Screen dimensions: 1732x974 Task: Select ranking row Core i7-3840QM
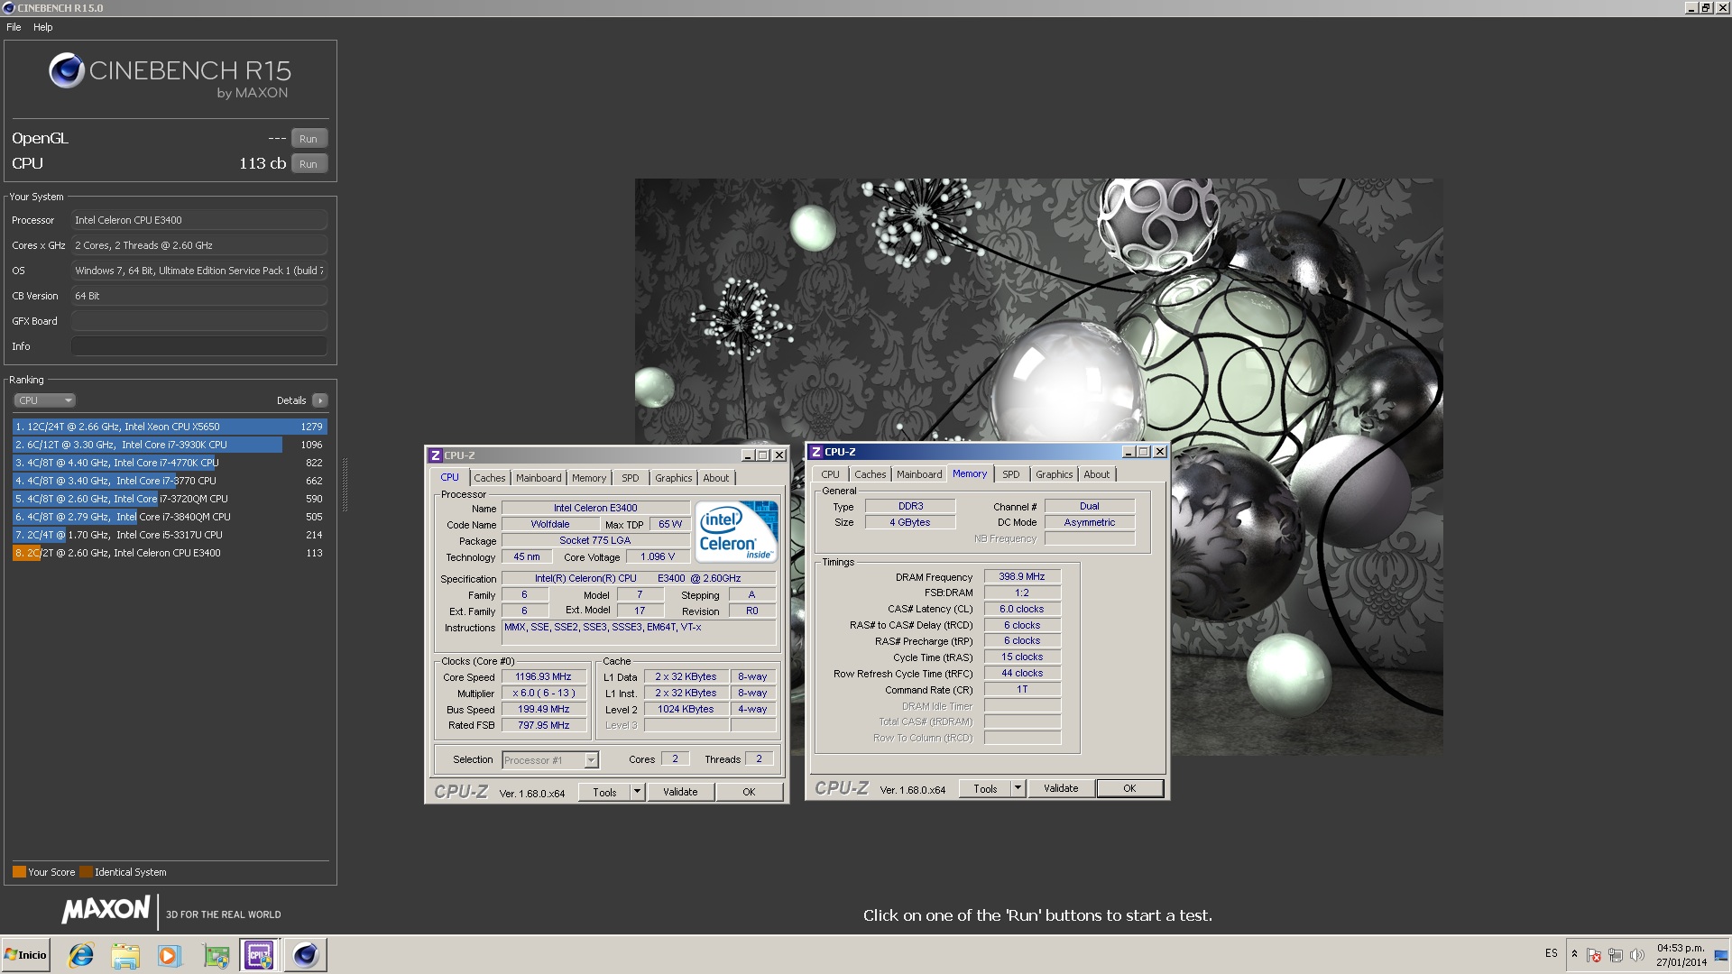pos(170,517)
